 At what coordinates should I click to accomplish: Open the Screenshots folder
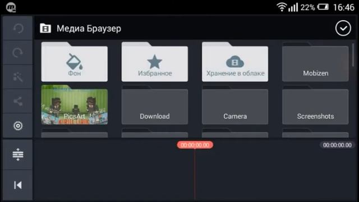pyautogui.click(x=315, y=105)
